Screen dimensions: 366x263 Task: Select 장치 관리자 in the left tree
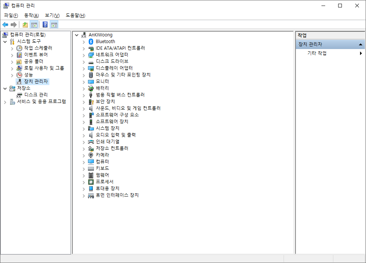coord(36,81)
